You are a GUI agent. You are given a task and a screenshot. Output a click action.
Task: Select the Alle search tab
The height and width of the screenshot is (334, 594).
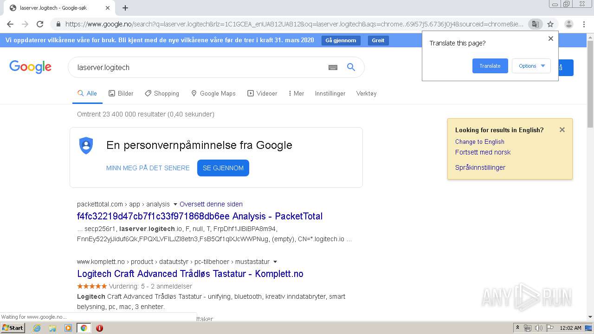point(87,93)
